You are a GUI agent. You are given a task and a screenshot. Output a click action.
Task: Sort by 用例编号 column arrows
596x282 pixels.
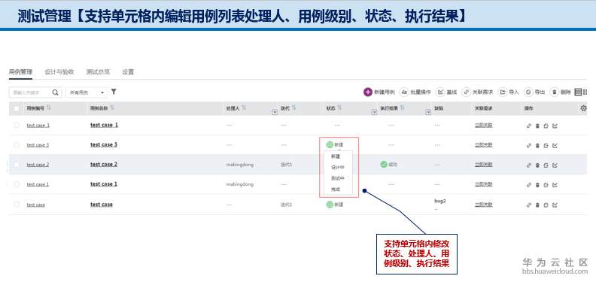tap(49, 108)
